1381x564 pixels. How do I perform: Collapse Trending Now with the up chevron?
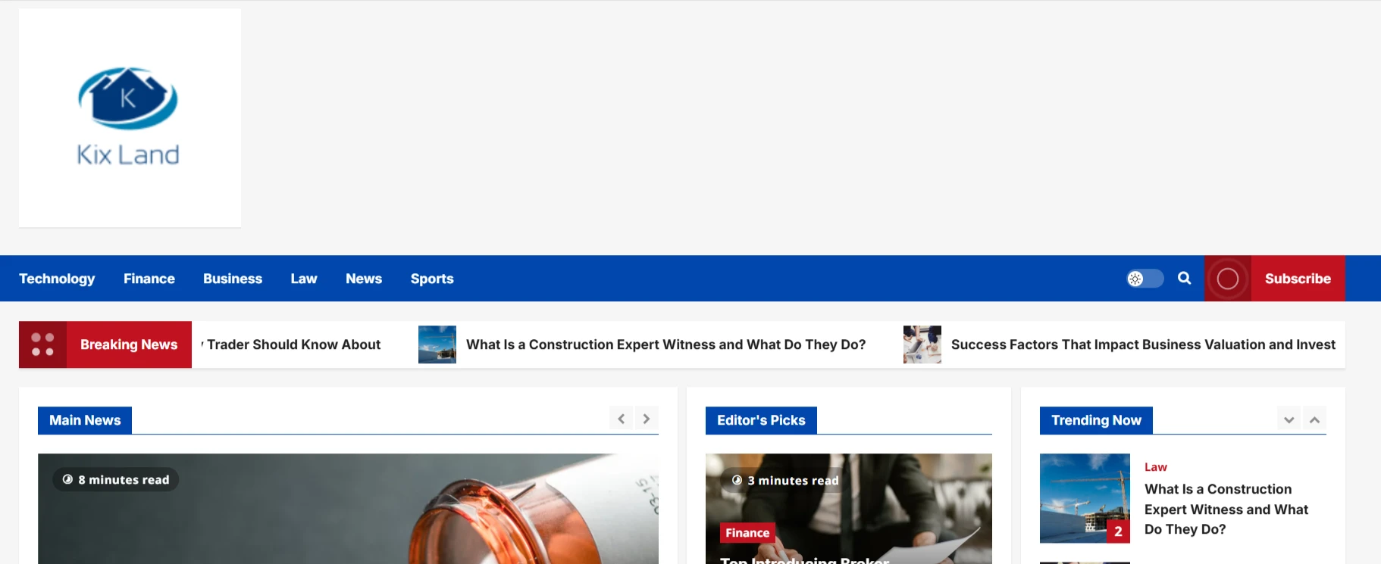[1314, 419]
